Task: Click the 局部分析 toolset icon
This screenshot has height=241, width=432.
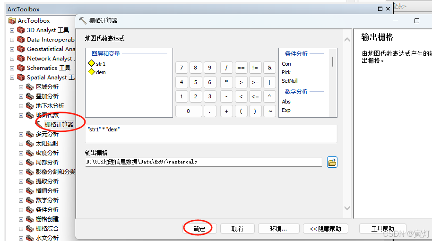Action: point(30,162)
